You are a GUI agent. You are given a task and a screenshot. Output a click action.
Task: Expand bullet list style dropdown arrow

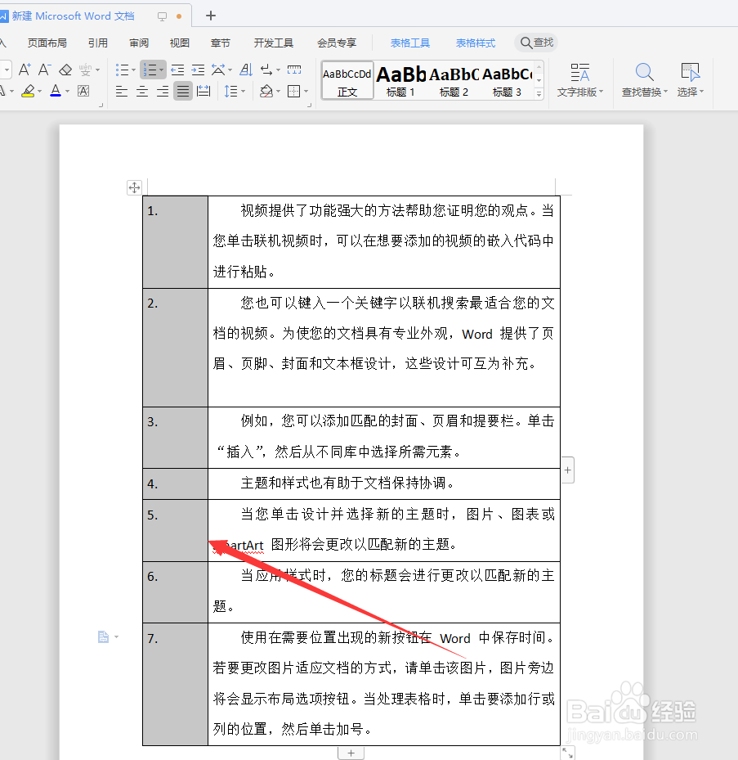pyautogui.click(x=134, y=70)
